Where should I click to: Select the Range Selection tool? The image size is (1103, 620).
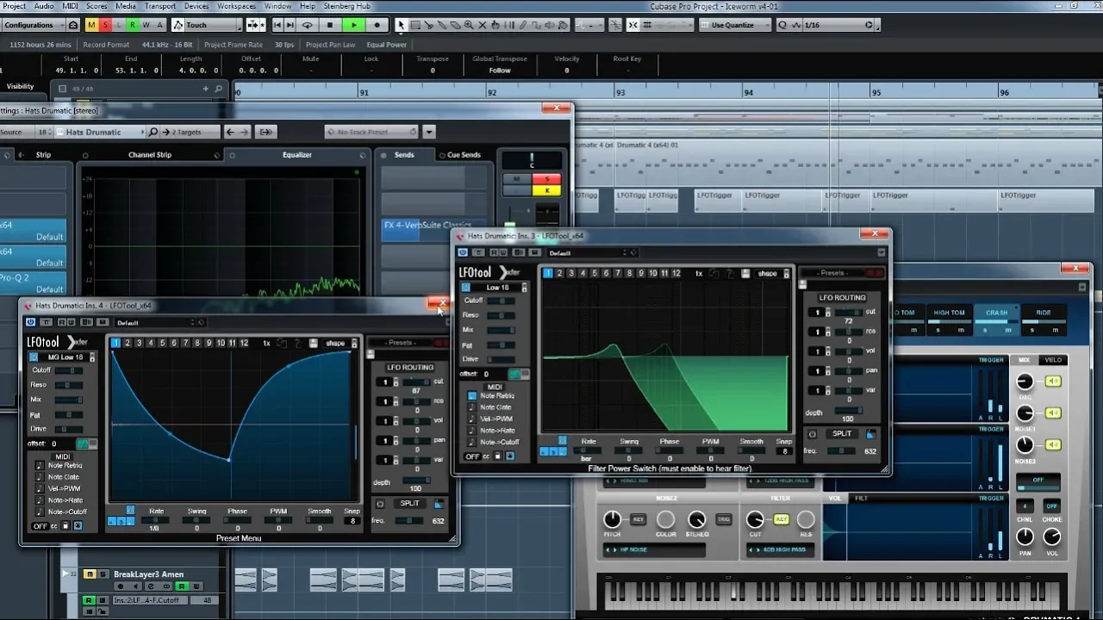tap(415, 25)
